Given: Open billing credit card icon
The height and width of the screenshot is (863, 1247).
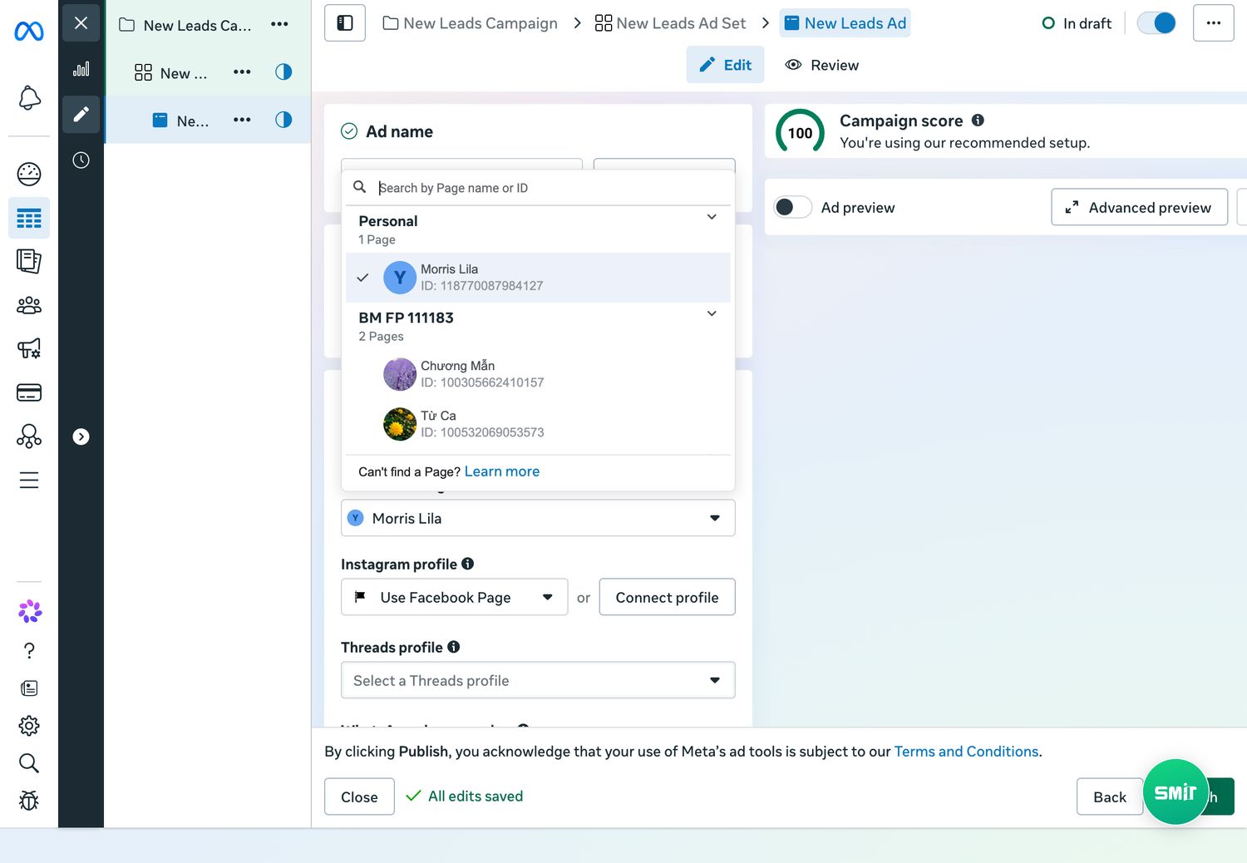Looking at the screenshot, I should click(x=29, y=392).
